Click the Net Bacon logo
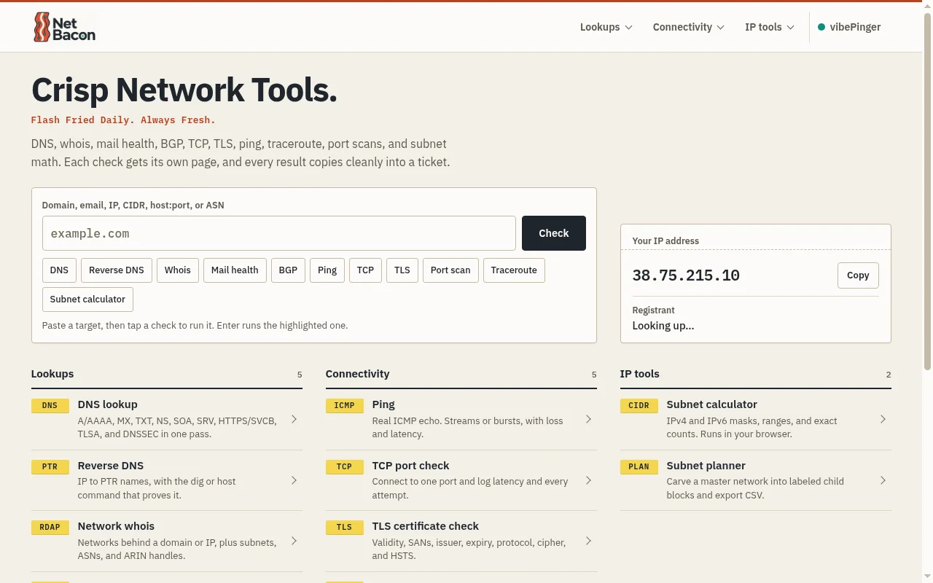This screenshot has width=933, height=583. coord(64,27)
